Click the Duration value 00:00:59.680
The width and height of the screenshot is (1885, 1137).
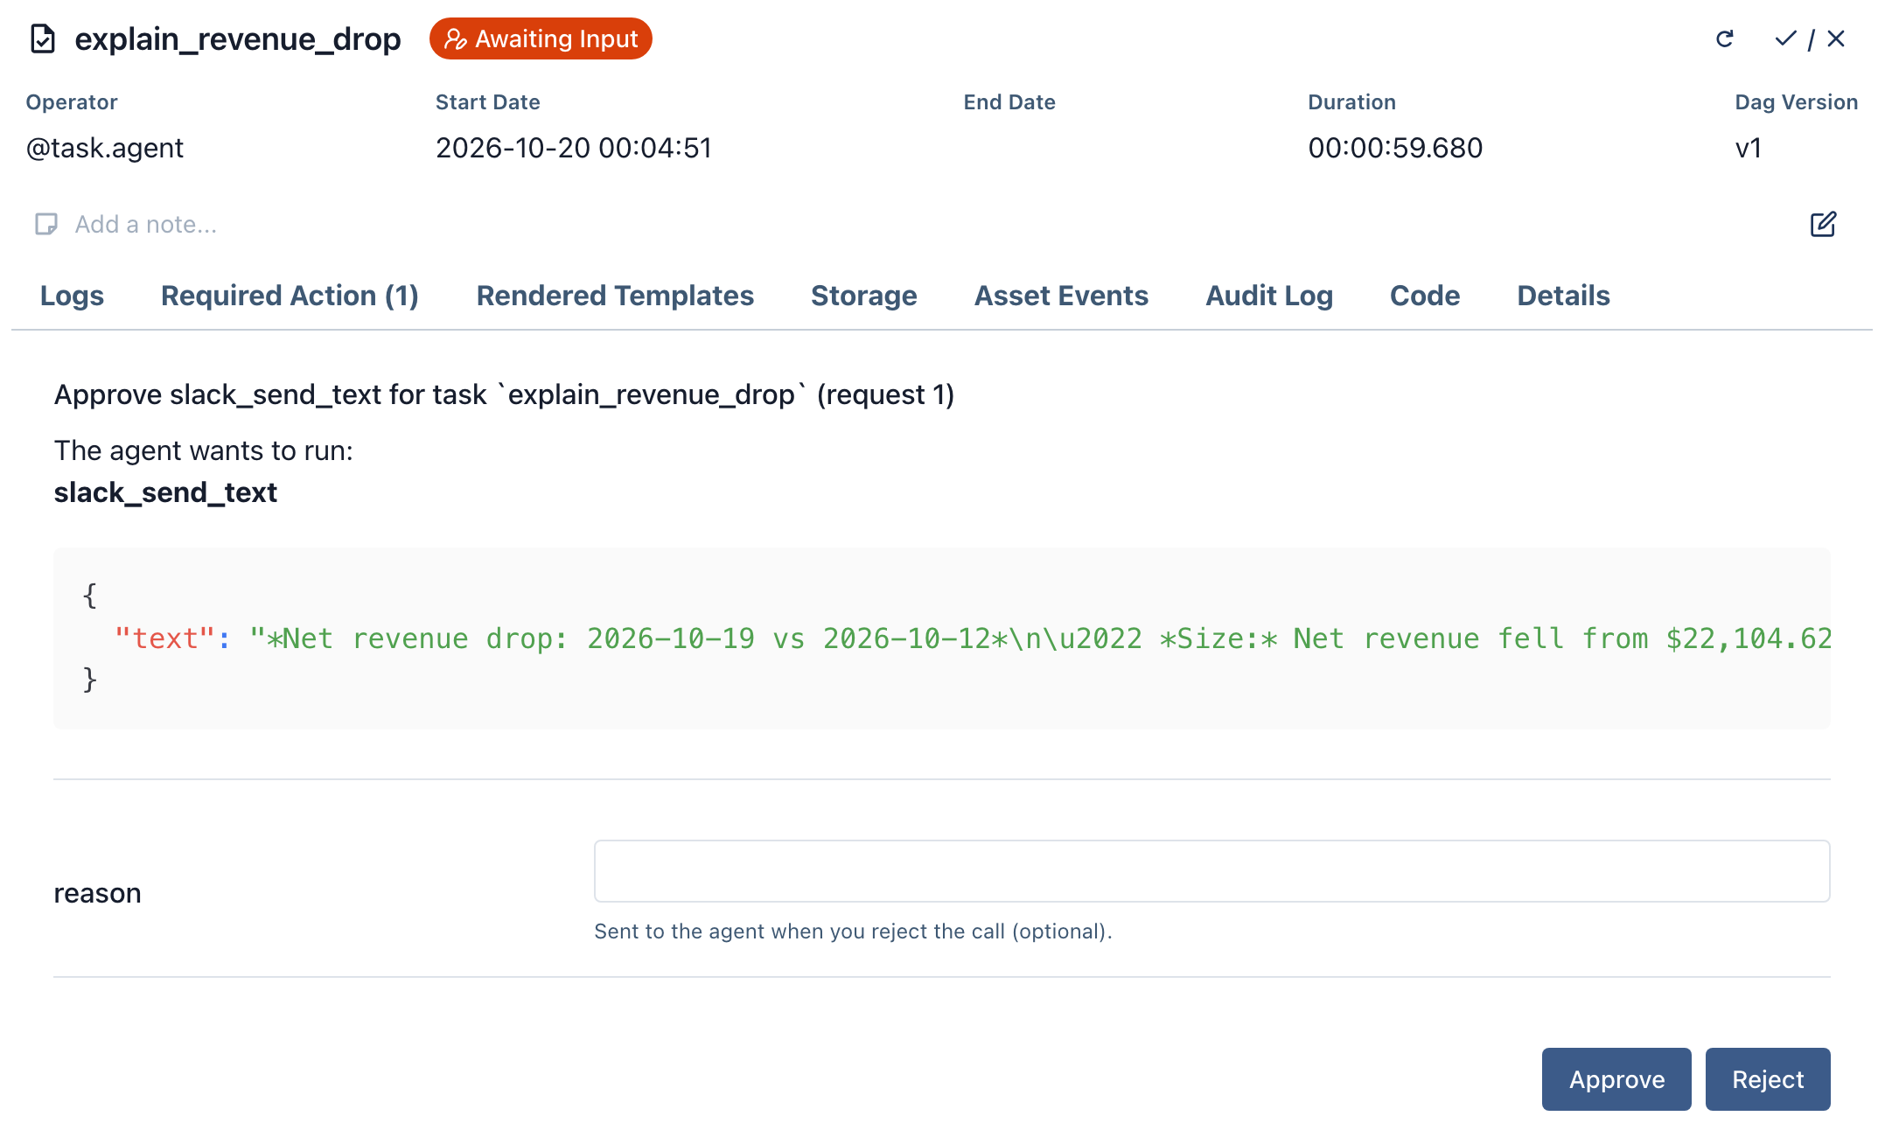pyautogui.click(x=1395, y=148)
